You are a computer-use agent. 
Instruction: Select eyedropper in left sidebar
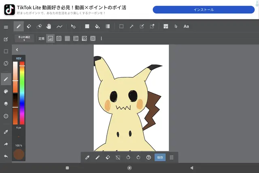click(6, 132)
